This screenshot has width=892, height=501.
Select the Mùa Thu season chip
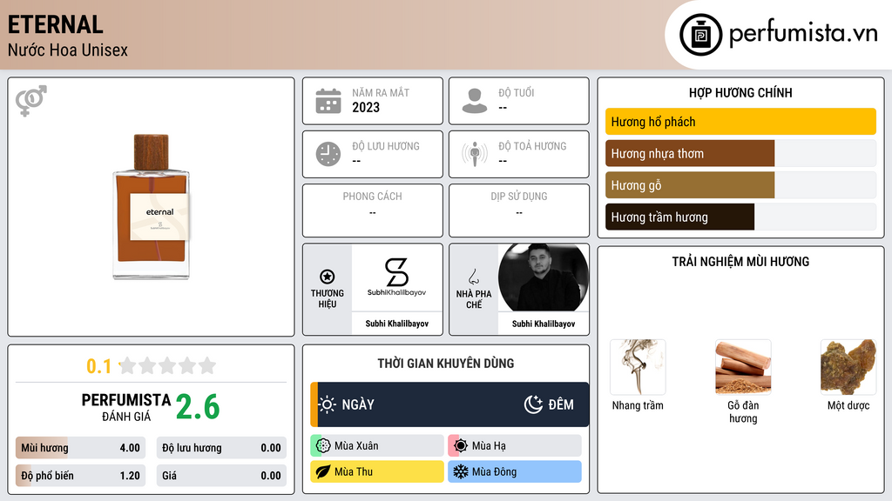pos(377,471)
